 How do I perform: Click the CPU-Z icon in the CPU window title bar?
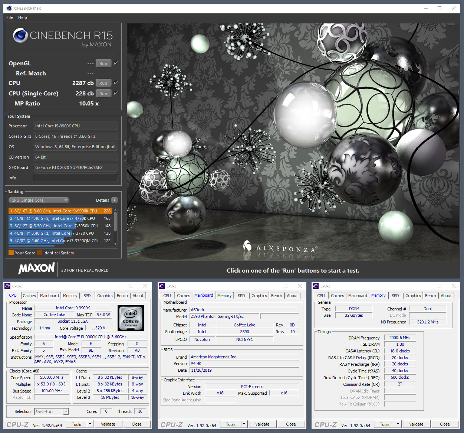(7, 286)
